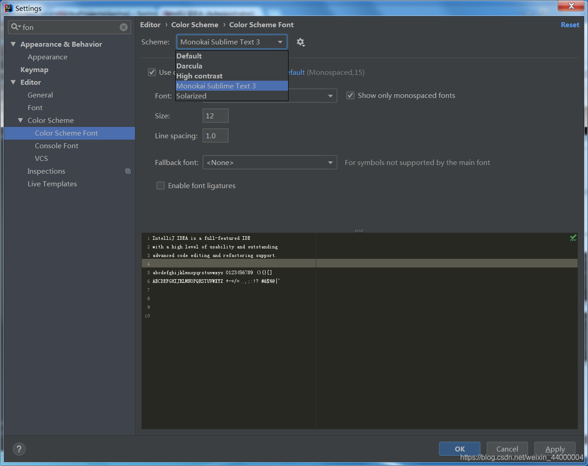Click preview line 'IntelliJ IDEA is a full-featured IDE'

(201, 238)
